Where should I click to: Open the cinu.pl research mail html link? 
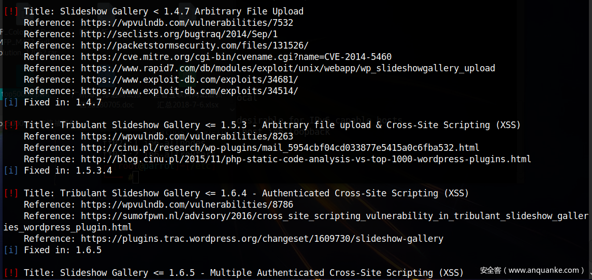pos(280,148)
